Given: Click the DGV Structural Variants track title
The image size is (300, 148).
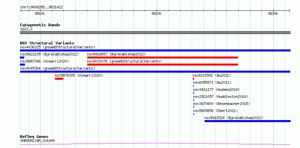Looking at the screenshot, I should coord(47,43).
